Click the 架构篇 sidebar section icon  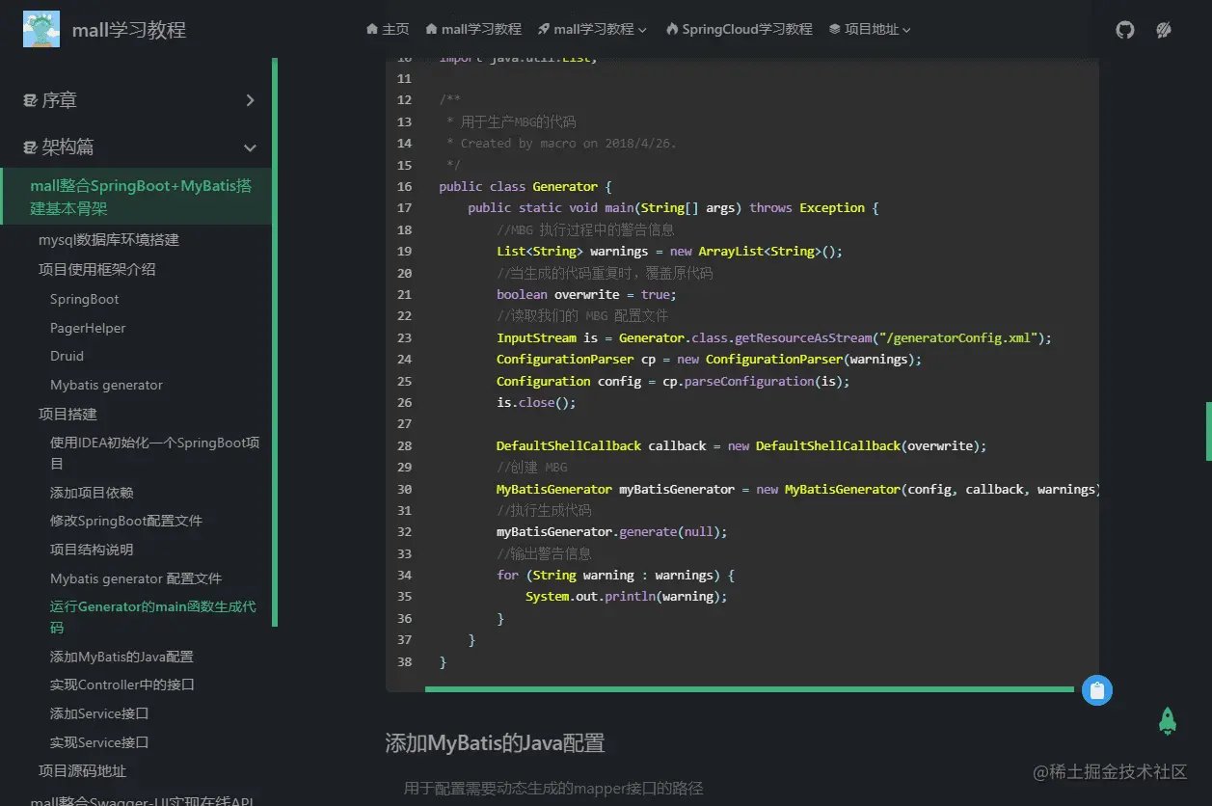pyautogui.click(x=30, y=148)
